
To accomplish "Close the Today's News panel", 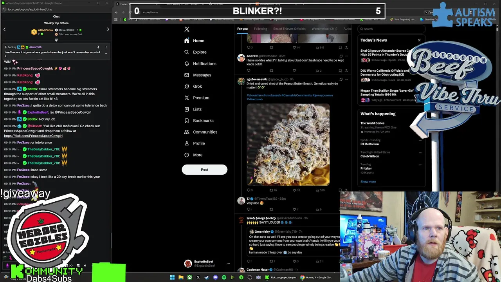I will point(419,40).
